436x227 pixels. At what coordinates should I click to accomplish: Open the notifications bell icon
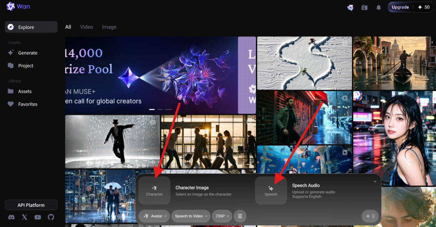pos(378,8)
